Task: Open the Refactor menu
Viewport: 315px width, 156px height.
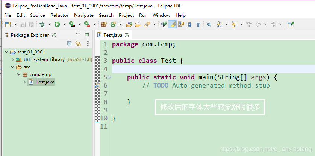Action: [59, 15]
